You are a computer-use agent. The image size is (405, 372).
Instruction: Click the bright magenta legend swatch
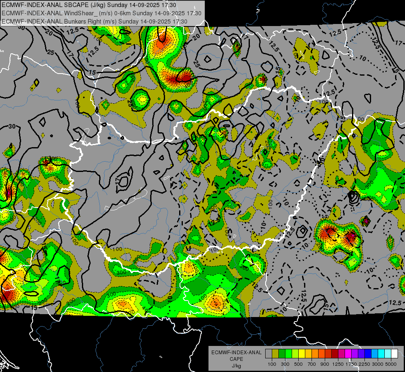coord(348,354)
